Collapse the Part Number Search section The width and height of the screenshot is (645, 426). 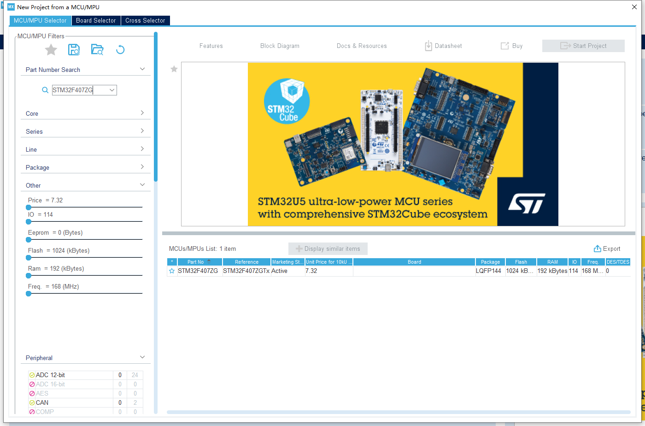142,69
